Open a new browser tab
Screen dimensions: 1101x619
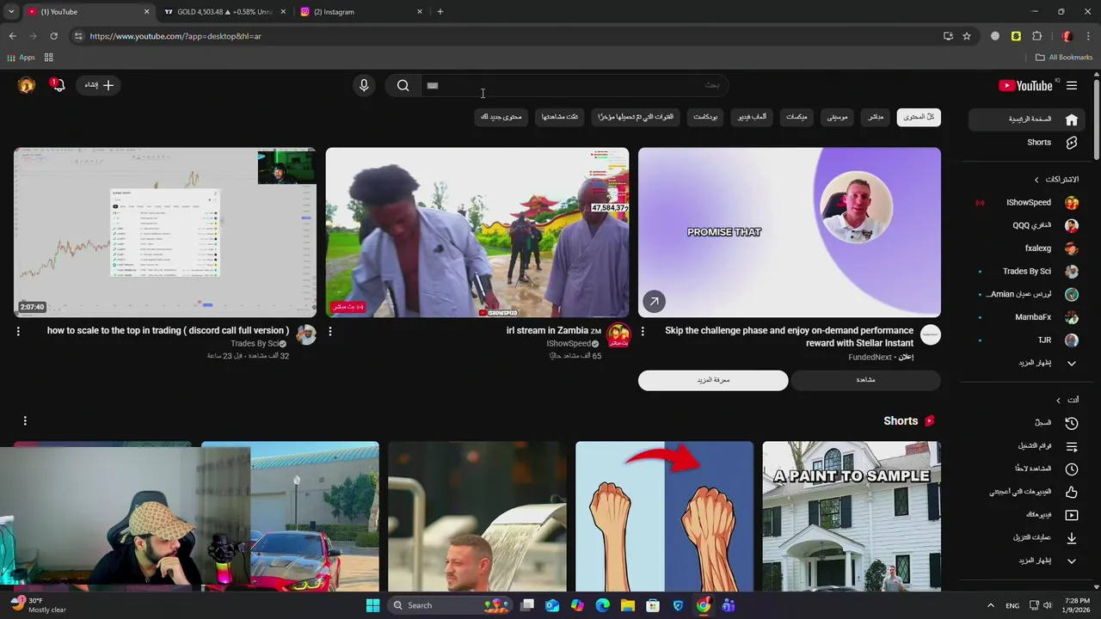pos(440,12)
